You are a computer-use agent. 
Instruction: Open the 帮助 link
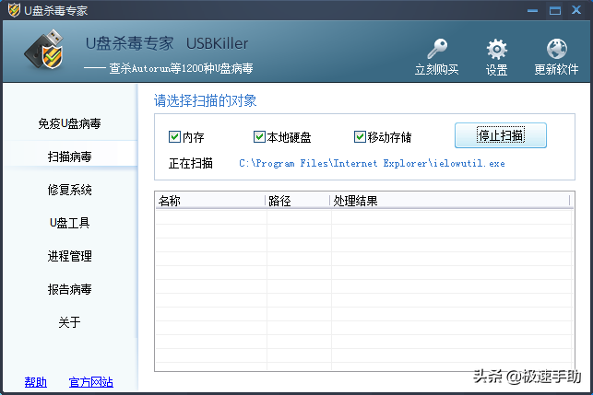click(36, 382)
